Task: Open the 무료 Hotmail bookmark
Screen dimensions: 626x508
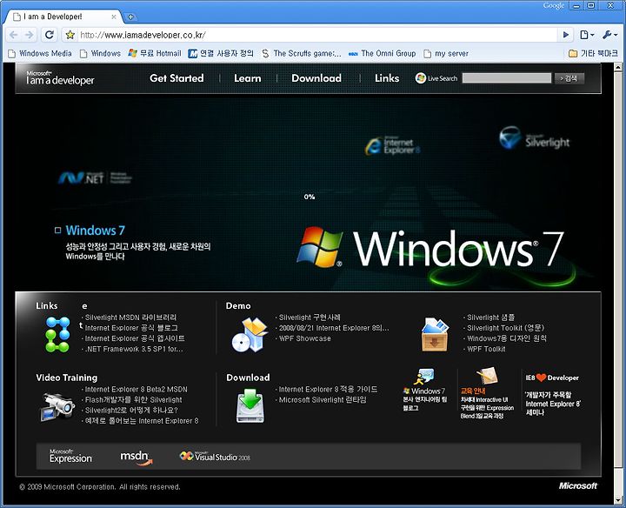Action: [155, 54]
